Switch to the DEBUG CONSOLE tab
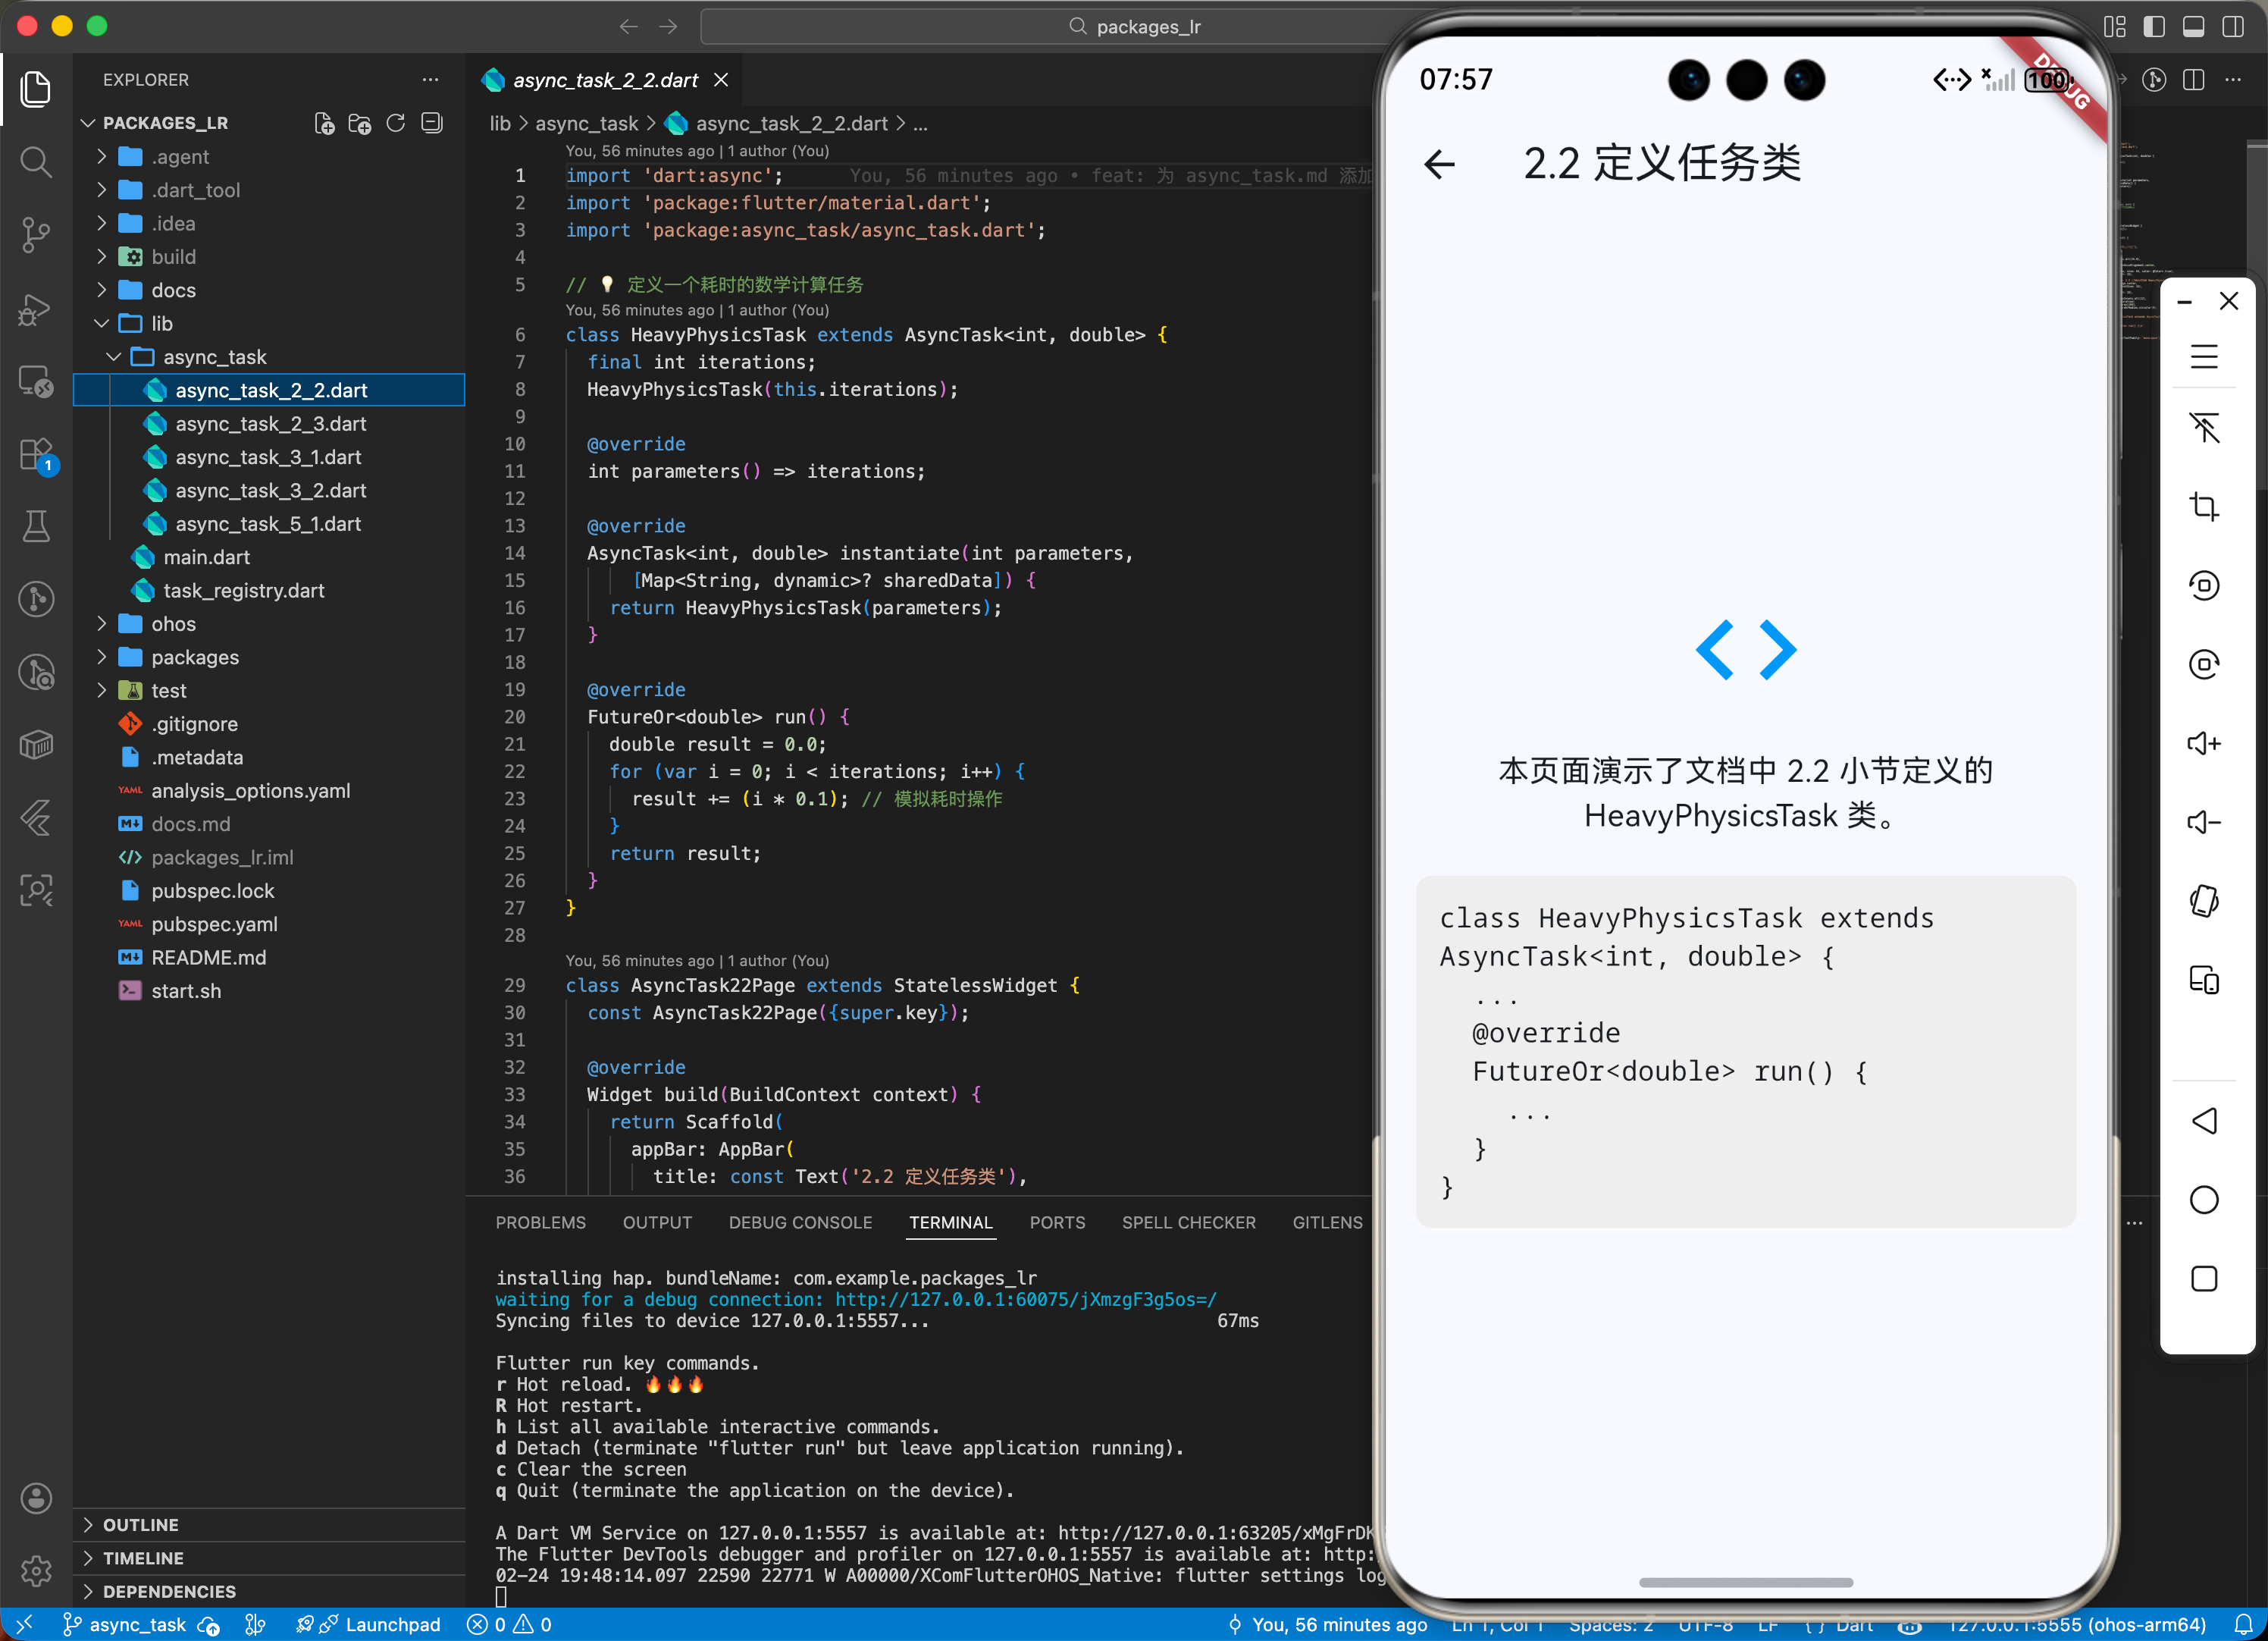Image resolution: width=2268 pixels, height=1641 pixels. (x=800, y=1222)
